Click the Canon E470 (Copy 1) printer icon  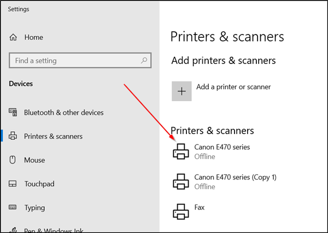coord(180,182)
